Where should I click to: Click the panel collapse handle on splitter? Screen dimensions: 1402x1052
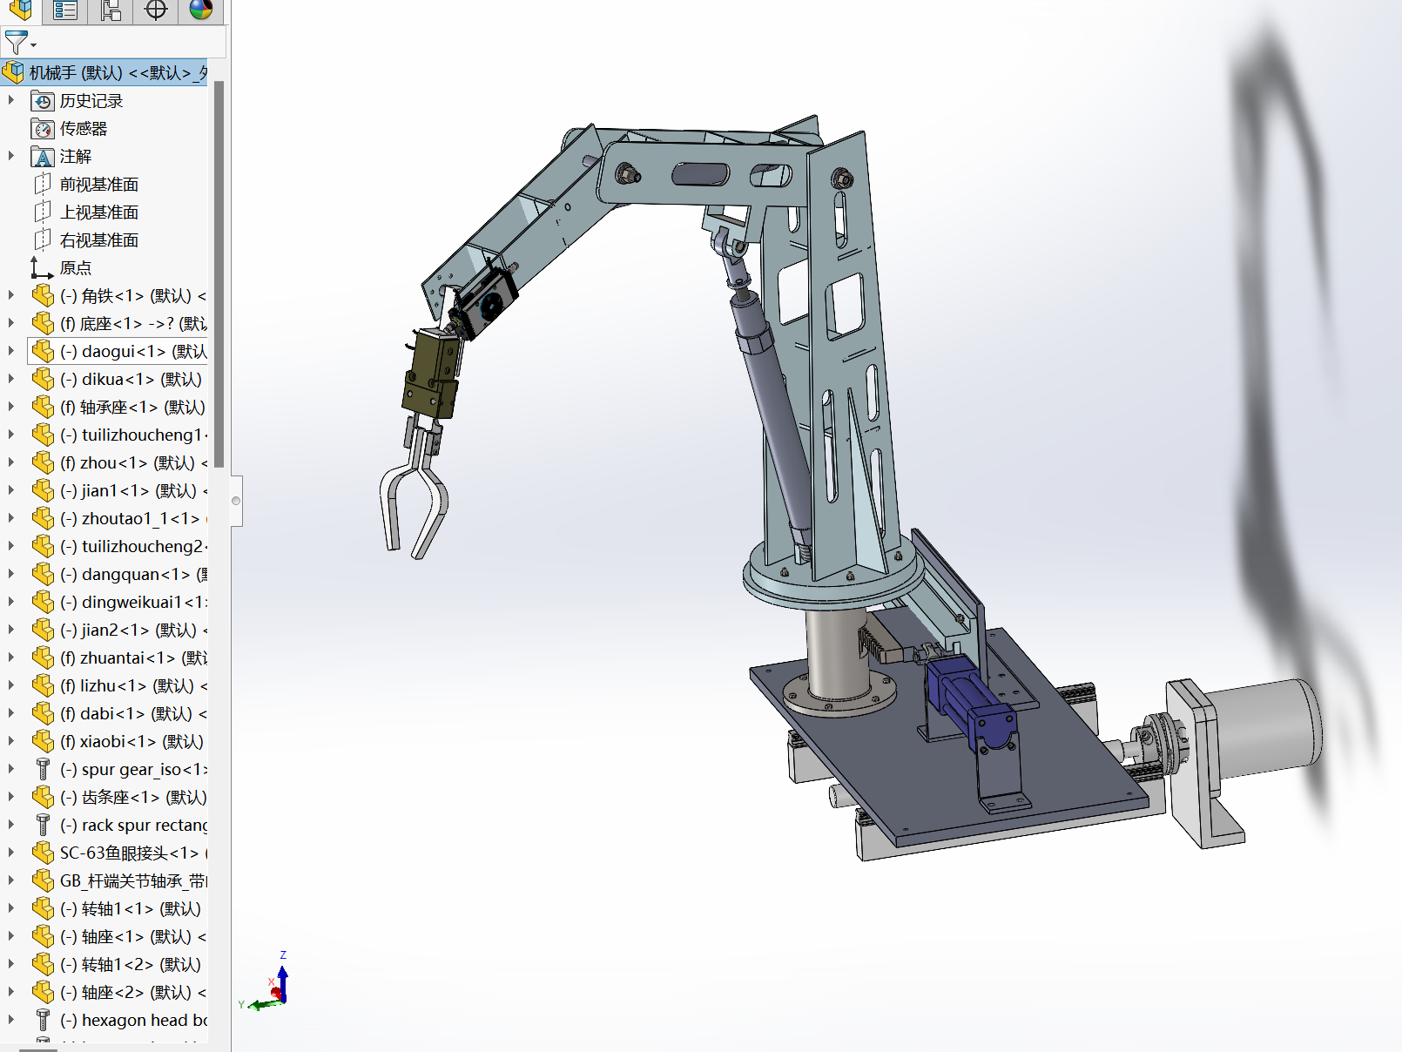[236, 501]
